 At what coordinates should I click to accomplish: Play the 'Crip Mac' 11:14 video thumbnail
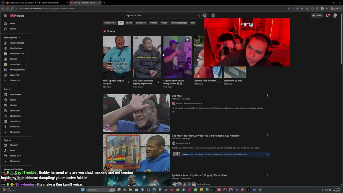pyautogui.click(x=136, y=113)
